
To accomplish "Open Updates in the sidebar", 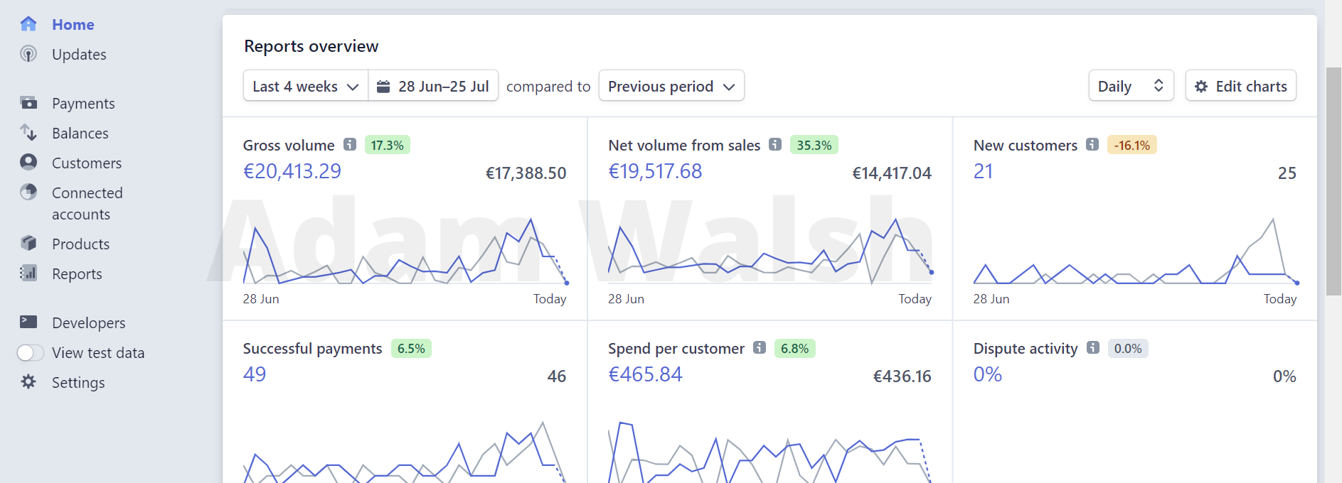I will pos(79,55).
